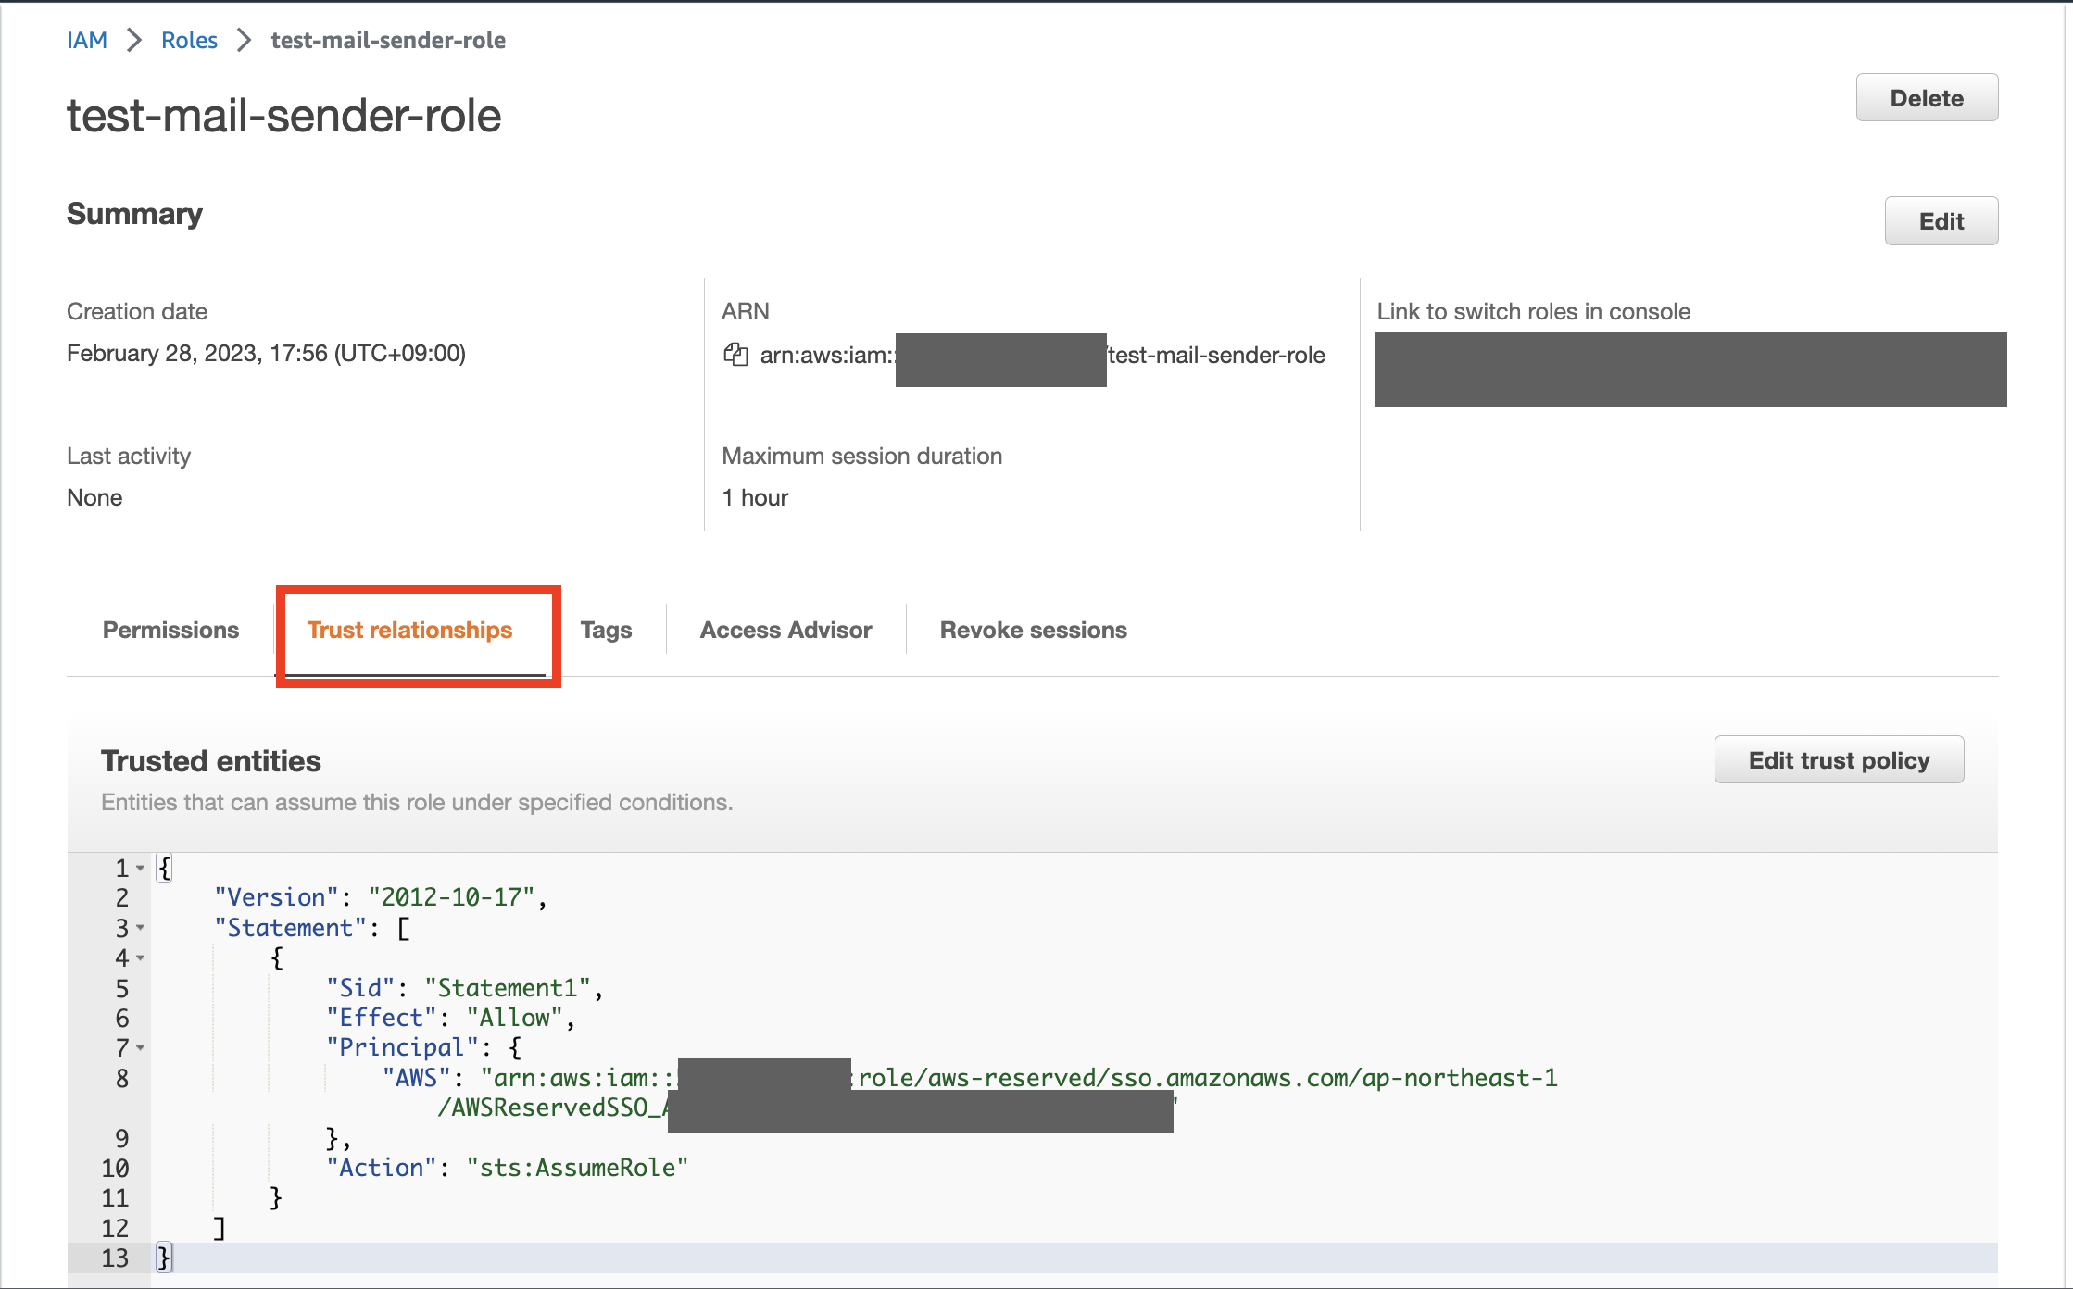Click the Delete role button
Screen dimensions: 2073x1289
pyautogui.click(x=1927, y=97)
